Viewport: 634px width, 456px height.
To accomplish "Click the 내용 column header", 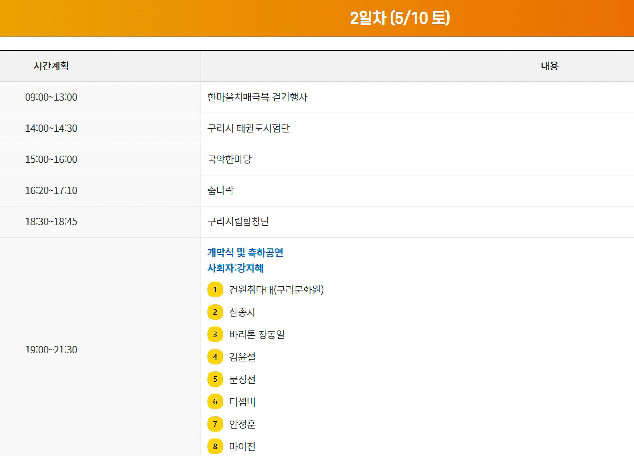I will [x=549, y=66].
